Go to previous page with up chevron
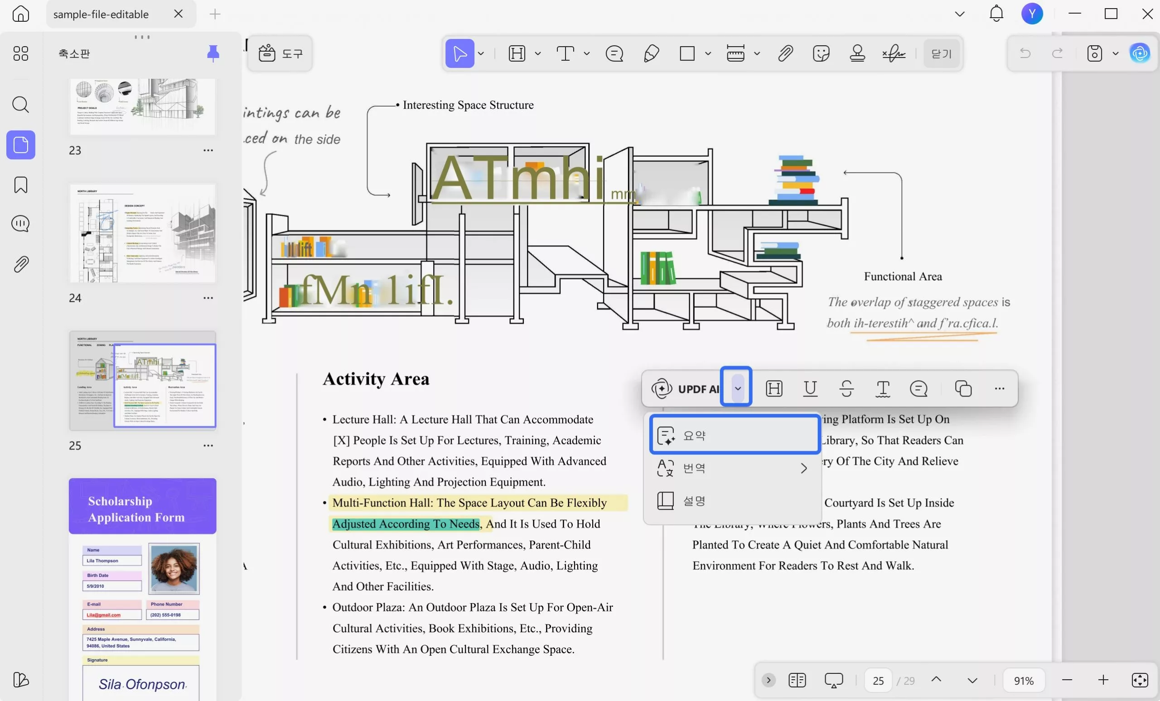Image resolution: width=1160 pixels, height=701 pixels. click(936, 679)
